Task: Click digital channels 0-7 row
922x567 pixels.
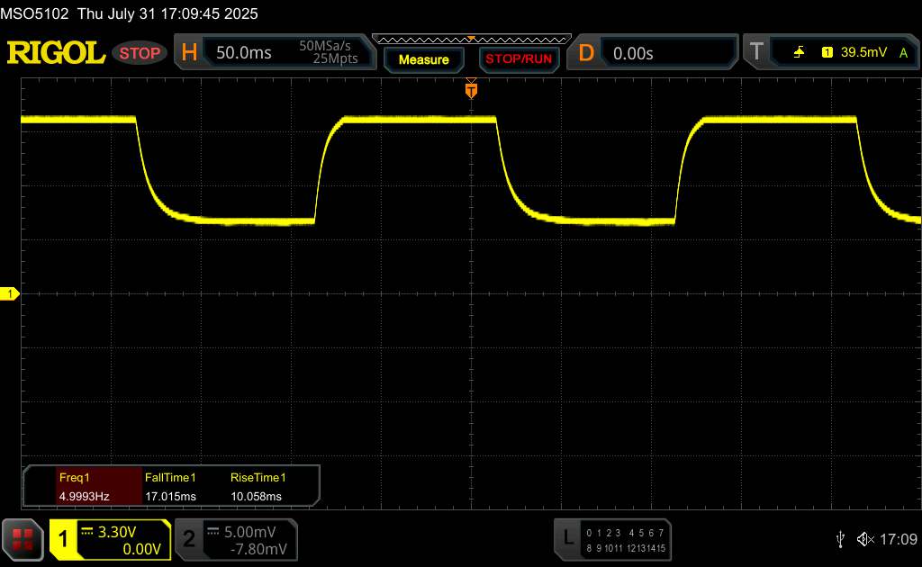Action: coord(625,533)
